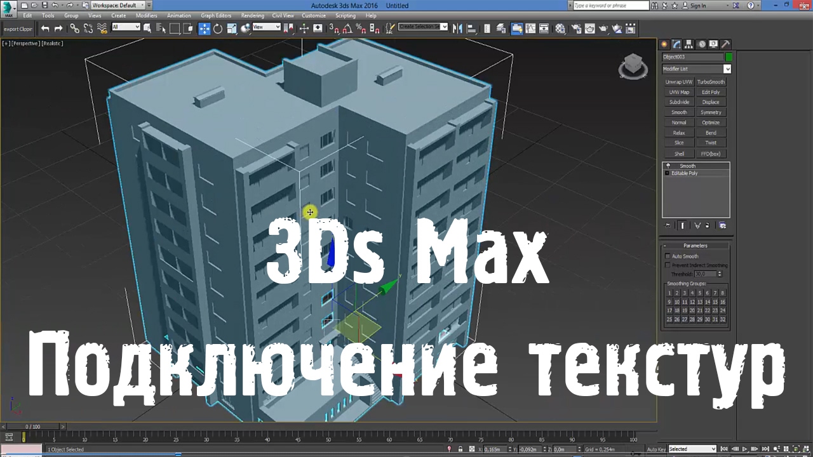
Task: Enable the Auto Smooth checkbox
Action: 668,256
